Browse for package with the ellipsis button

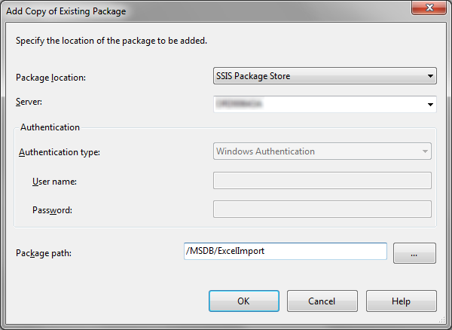(x=414, y=253)
